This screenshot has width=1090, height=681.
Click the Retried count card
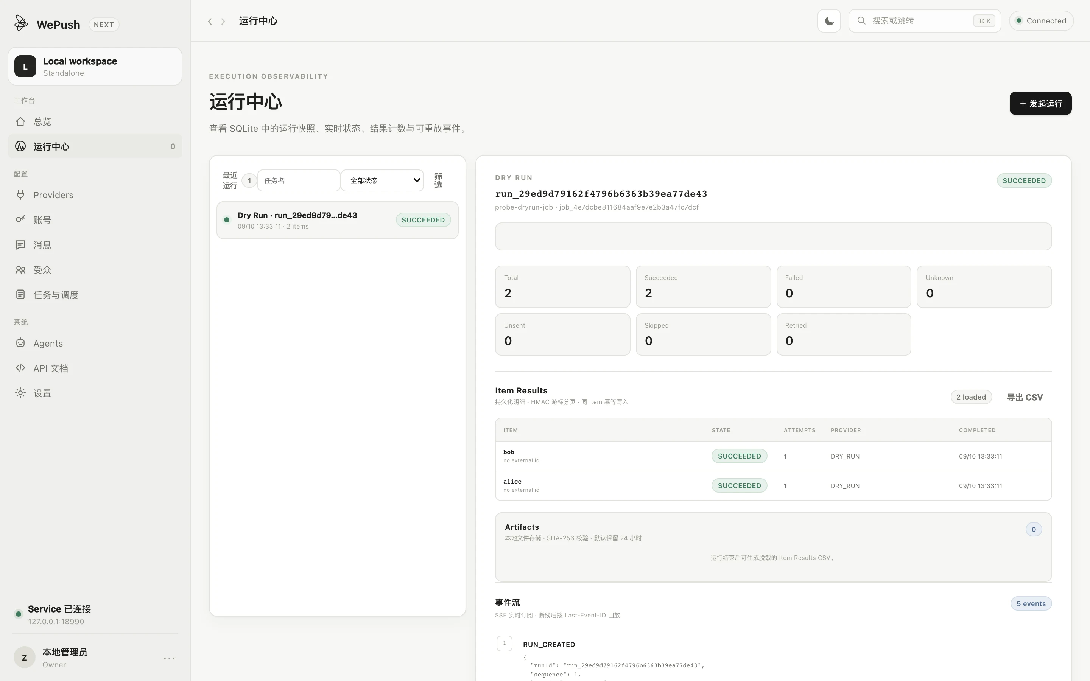coord(844,335)
